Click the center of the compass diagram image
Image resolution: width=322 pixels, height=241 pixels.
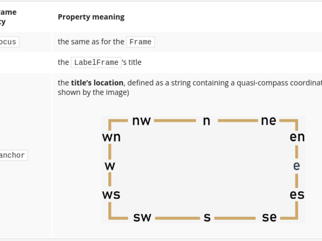(x=203, y=169)
